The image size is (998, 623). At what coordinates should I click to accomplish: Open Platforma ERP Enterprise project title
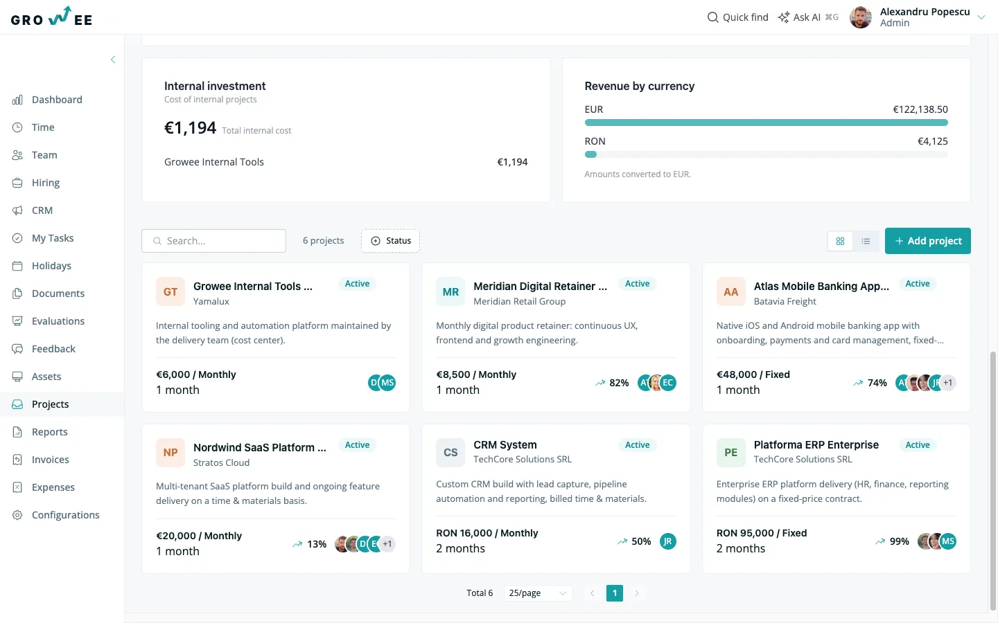coord(816,445)
